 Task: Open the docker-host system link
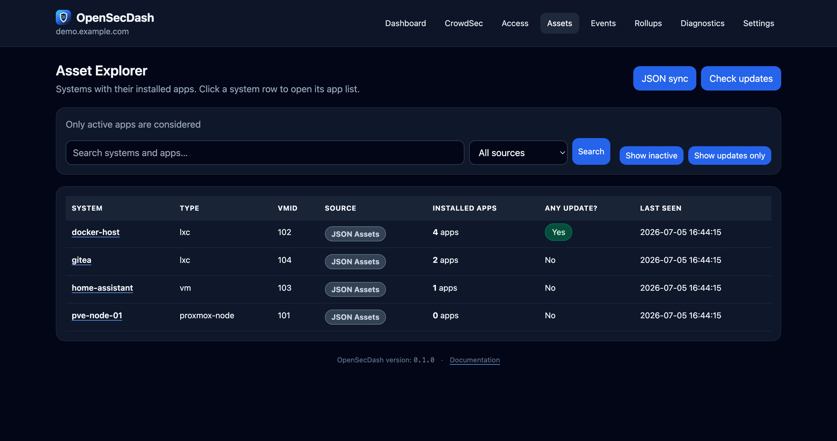coord(96,232)
